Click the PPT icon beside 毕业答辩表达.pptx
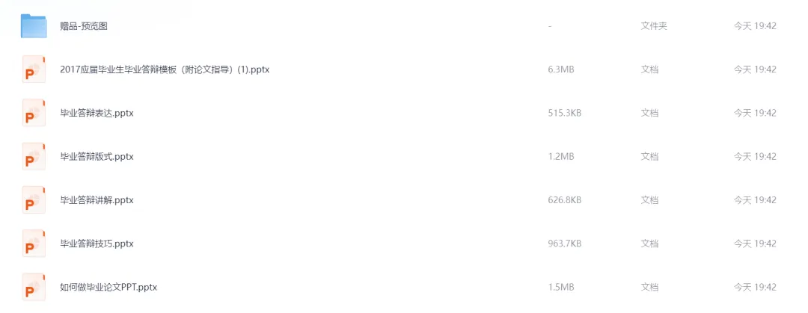The image size is (808, 313). pyautogui.click(x=34, y=113)
